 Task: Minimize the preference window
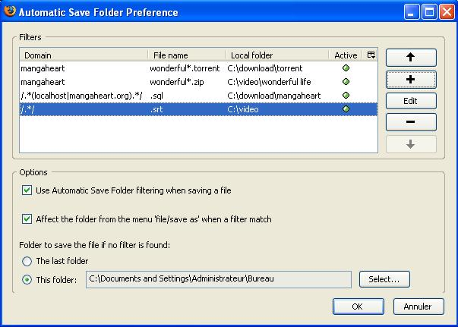point(411,12)
